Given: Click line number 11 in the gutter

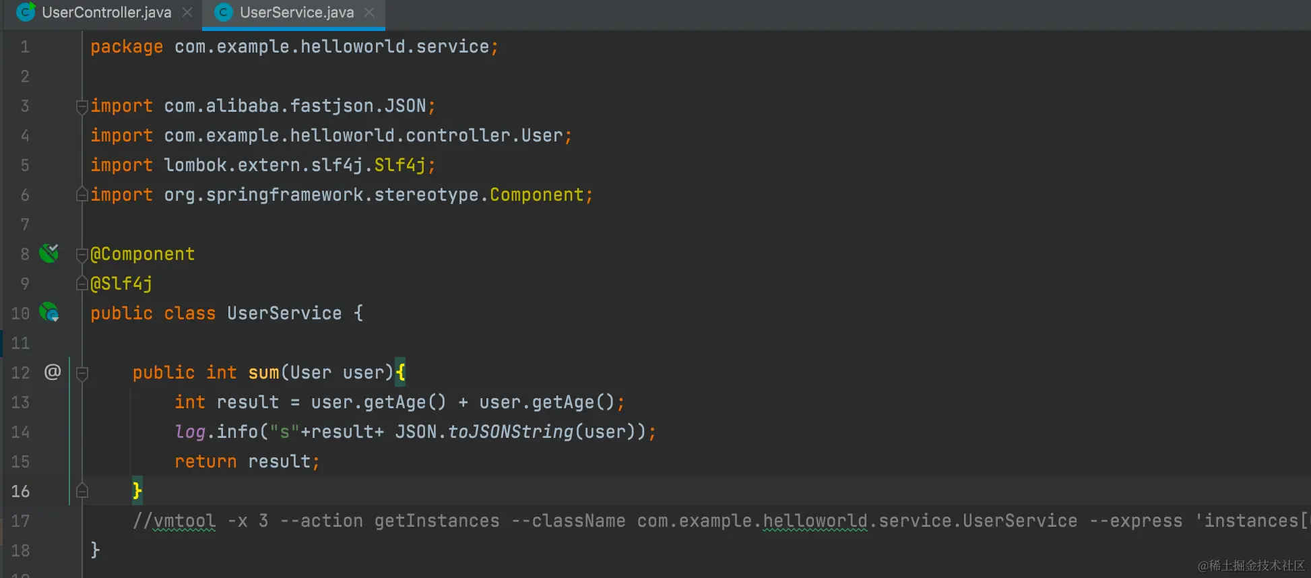Looking at the screenshot, I should pyautogui.click(x=20, y=343).
